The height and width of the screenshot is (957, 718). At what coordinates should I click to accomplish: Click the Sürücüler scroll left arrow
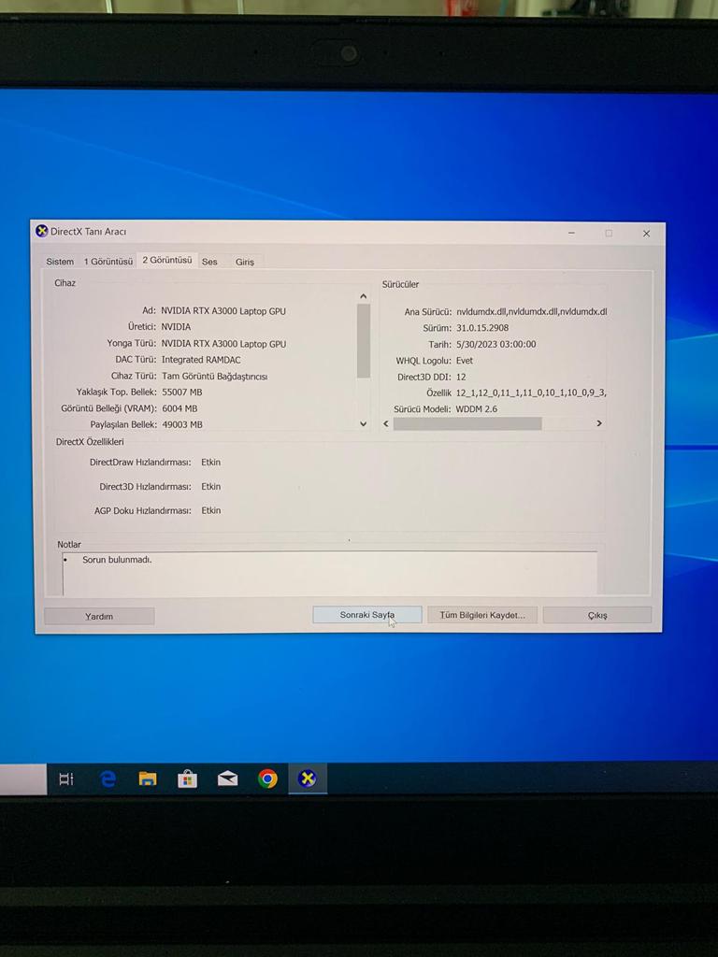tap(386, 423)
